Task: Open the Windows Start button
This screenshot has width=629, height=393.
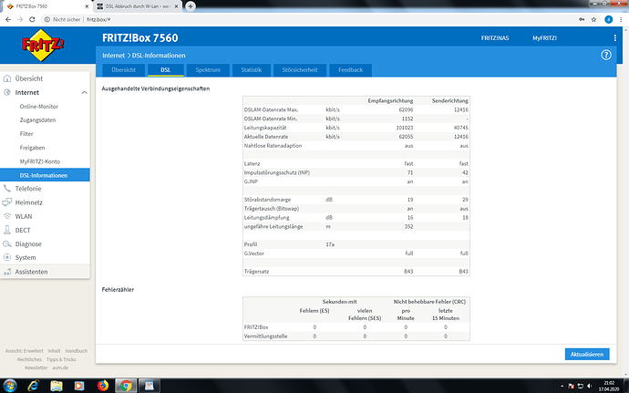Action: 10,386
